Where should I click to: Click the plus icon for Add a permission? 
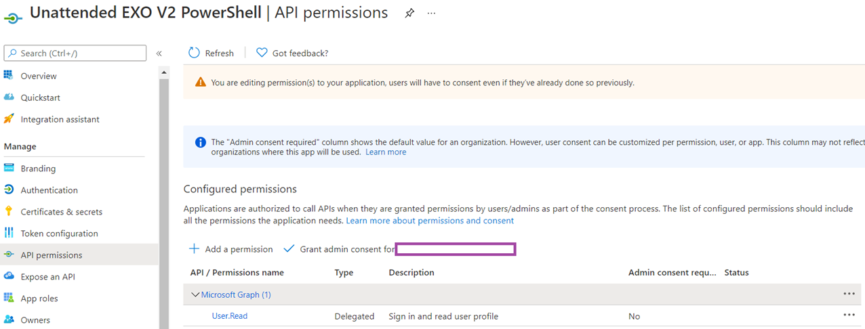pyautogui.click(x=195, y=249)
